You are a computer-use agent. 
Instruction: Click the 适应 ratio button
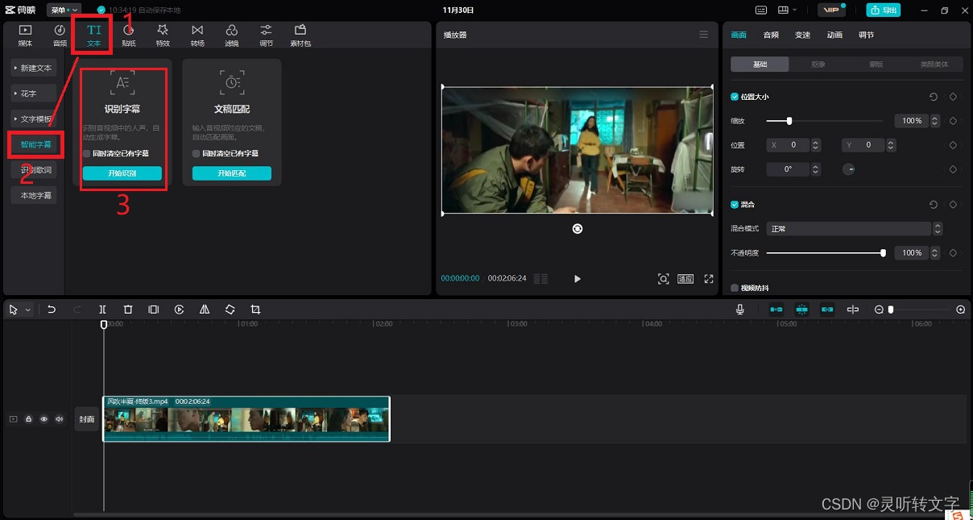[x=685, y=279]
